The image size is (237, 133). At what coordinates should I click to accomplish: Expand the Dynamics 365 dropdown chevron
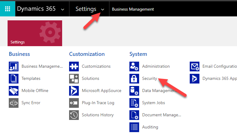[63, 9]
